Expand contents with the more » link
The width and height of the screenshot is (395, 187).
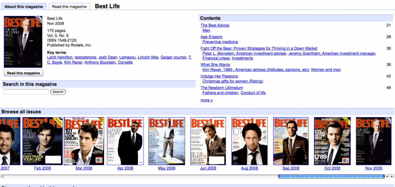[x=207, y=100]
